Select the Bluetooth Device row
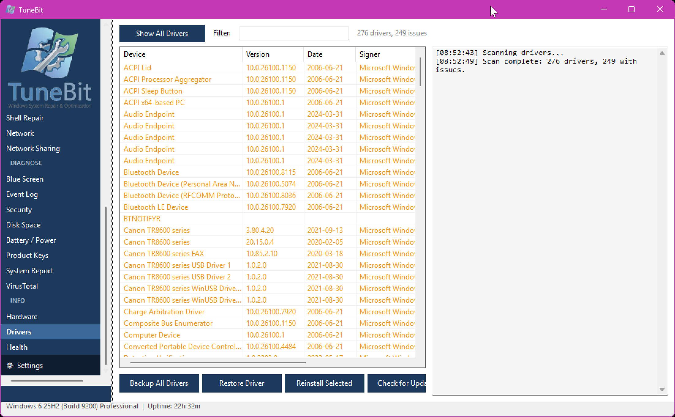Screen dimensions: 675x417 268,172
